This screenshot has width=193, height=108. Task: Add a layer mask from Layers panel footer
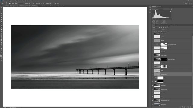182,107
